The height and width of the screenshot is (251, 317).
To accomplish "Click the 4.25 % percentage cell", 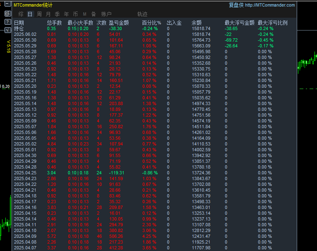I will pos(149,236).
